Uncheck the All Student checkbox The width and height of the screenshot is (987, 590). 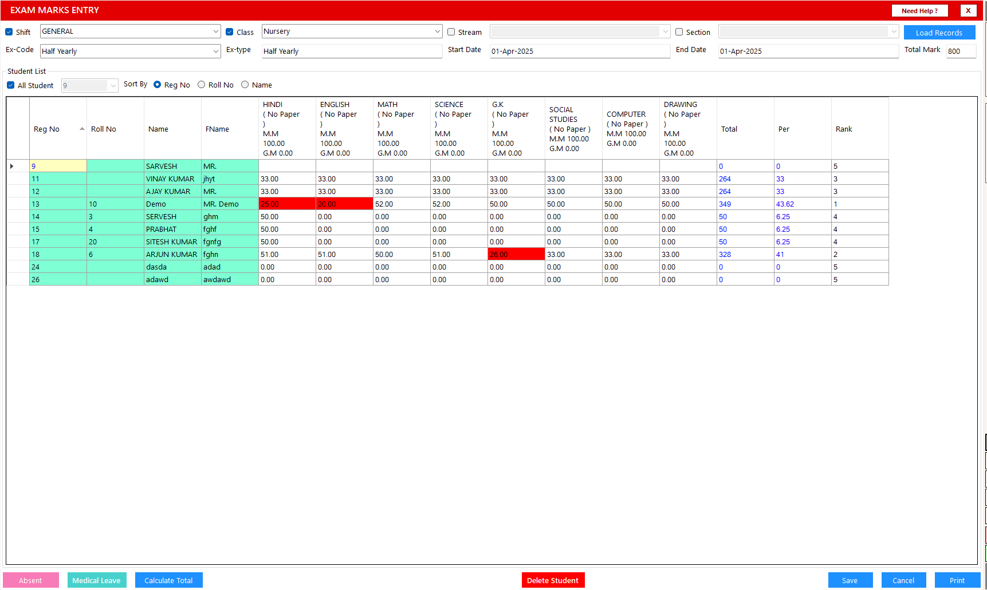(x=11, y=85)
